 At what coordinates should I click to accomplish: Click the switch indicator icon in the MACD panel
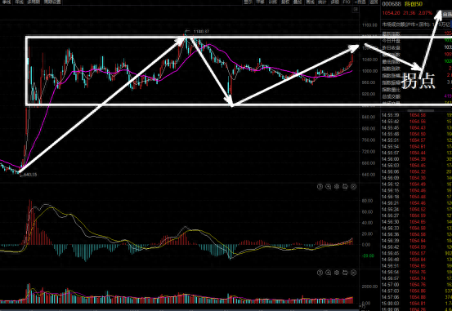[345, 187]
